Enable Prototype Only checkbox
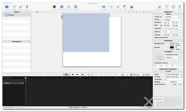This screenshot has height=111, width=186. [179, 55]
